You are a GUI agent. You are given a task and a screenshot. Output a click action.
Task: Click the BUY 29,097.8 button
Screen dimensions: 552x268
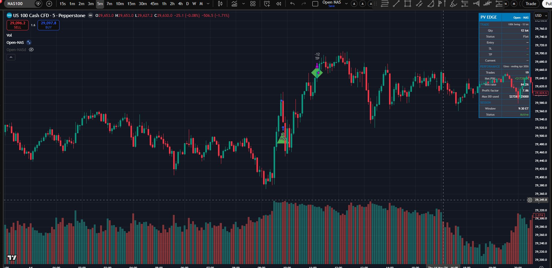(48, 25)
